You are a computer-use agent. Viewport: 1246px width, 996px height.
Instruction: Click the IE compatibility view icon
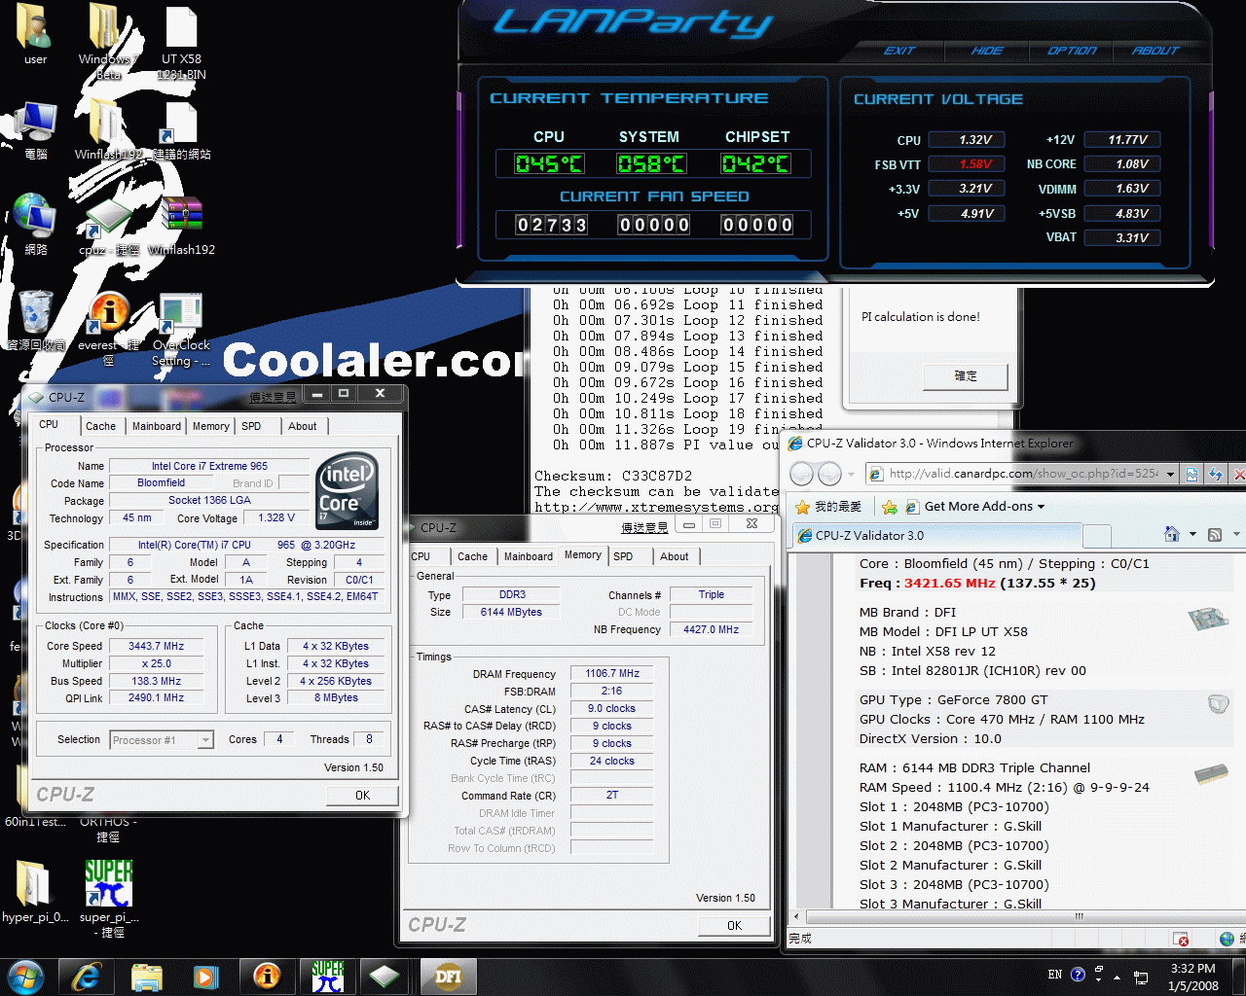point(1191,474)
